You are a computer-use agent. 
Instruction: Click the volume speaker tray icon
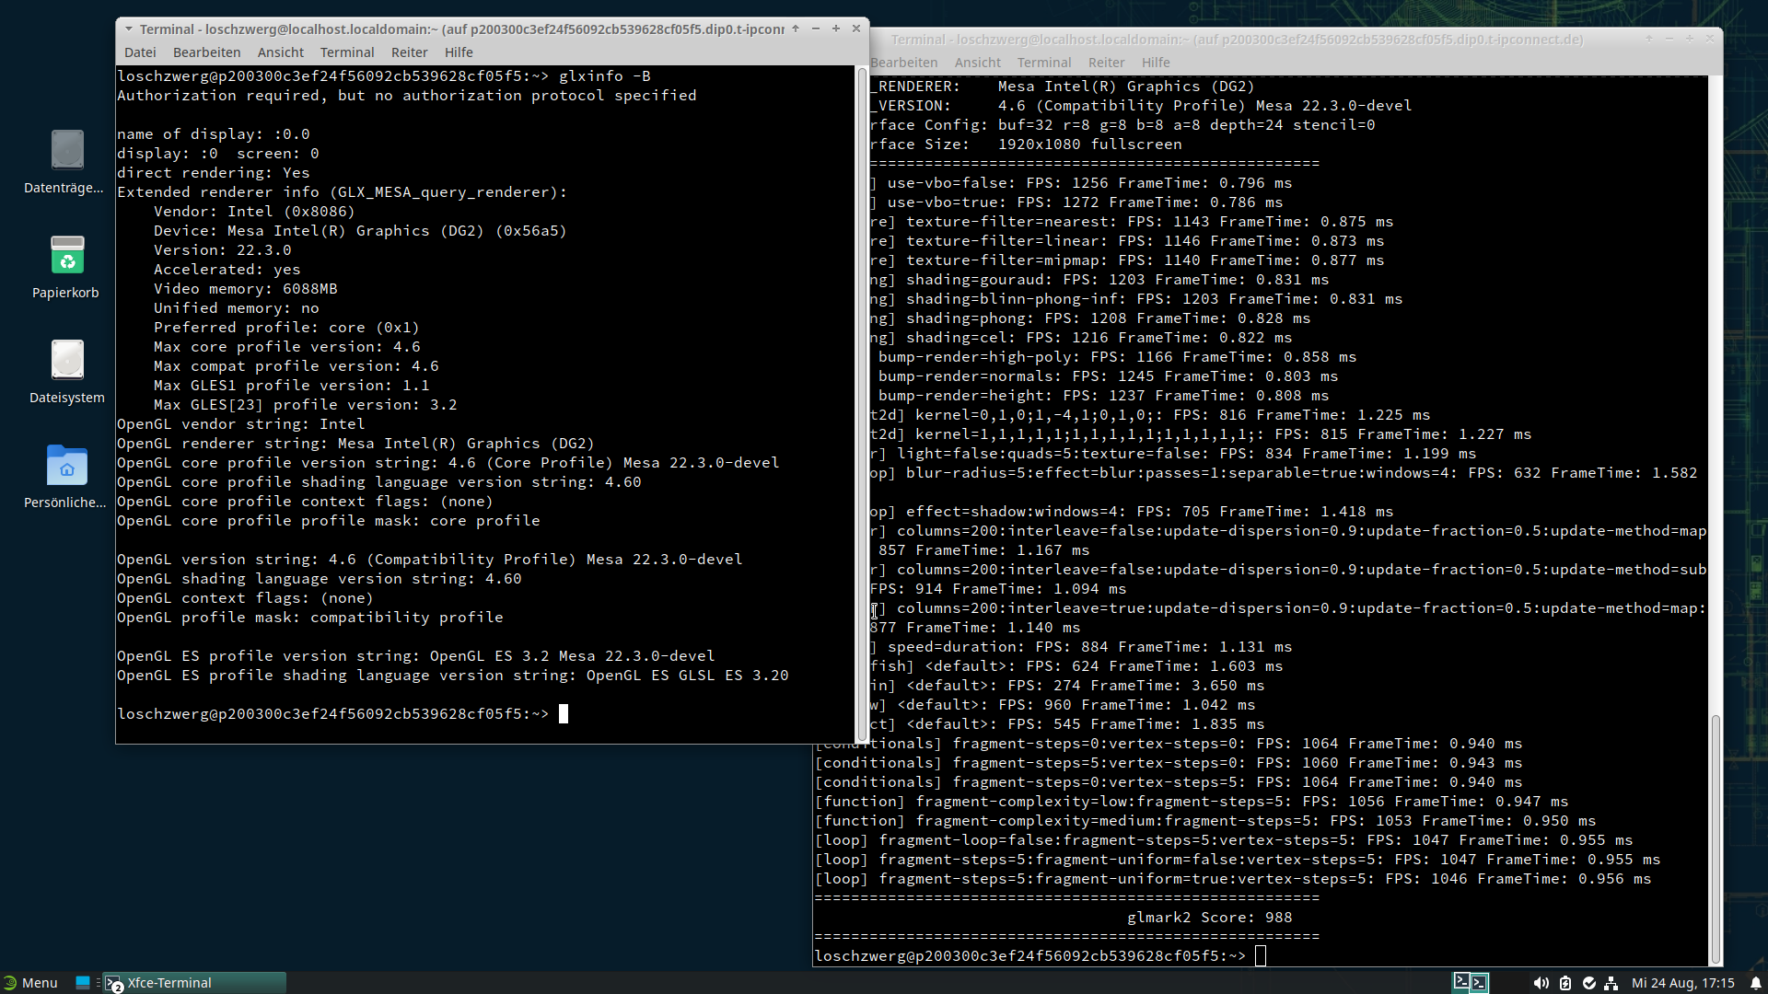(1541, 983)
